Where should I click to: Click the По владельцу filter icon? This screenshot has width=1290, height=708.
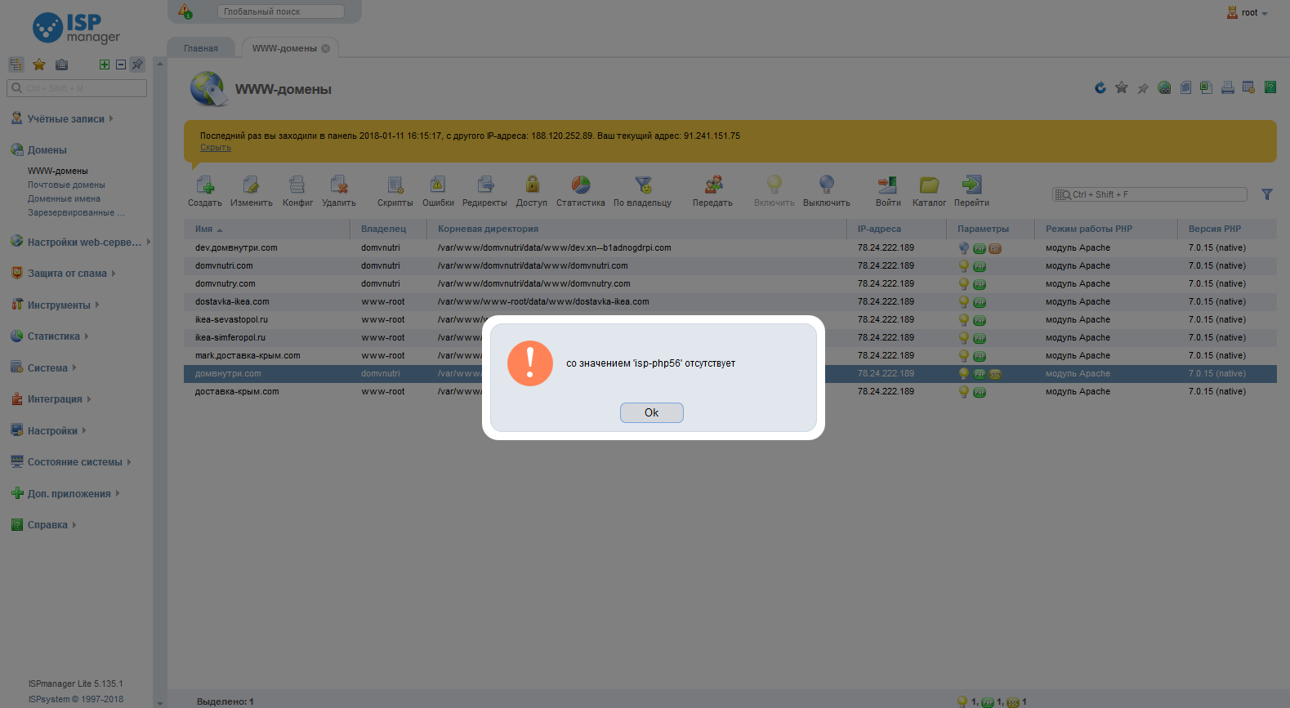coord(643,185)
